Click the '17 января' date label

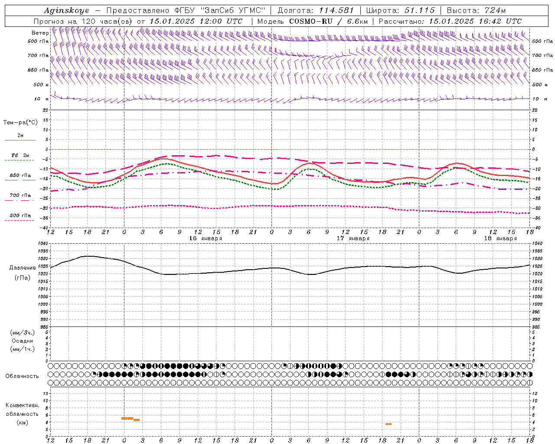[353, 238]
